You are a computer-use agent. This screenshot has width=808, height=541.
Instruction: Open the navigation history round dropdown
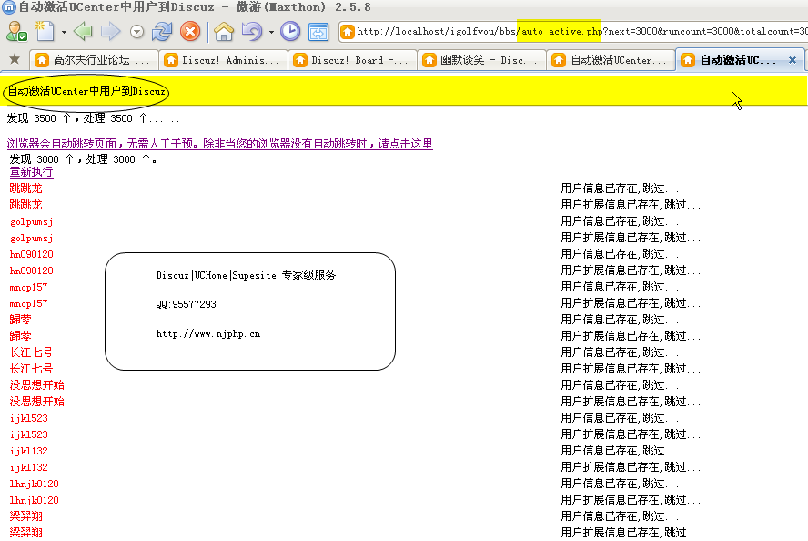[136, 32]
